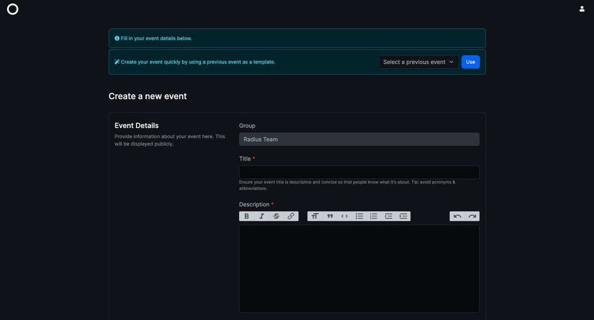Click the 'Ensure your event title is descriptive' hint
The width and height of the screenshot is (594, 320).
[x=347, y=185]
